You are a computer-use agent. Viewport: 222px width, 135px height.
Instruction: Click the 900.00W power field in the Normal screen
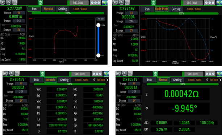tap(193, 74)
